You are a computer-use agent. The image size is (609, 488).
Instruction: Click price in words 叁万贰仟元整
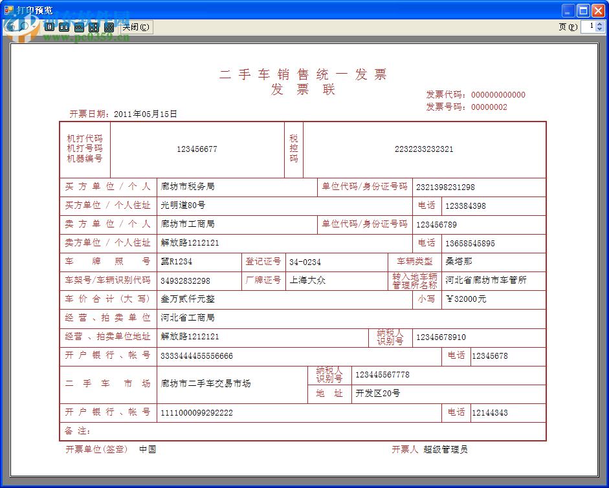click(x=188, y=299)
